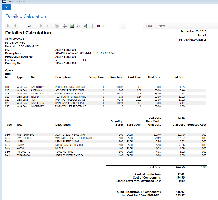Go to first page of report

pos(8,26)
